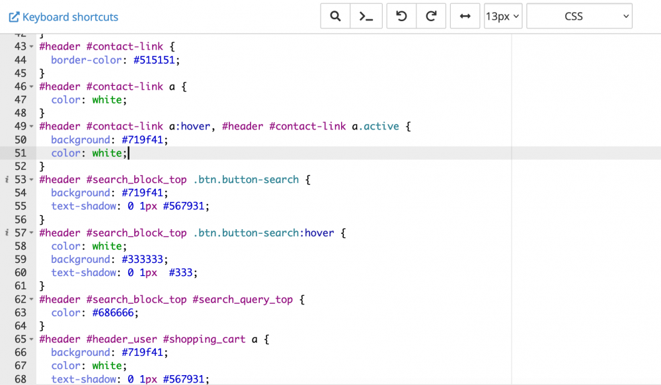Collapse the button-search:hover rule at line 57
The height and width of the screenshot is (385, 661).
pyautogui.click(x=32, y=233)
